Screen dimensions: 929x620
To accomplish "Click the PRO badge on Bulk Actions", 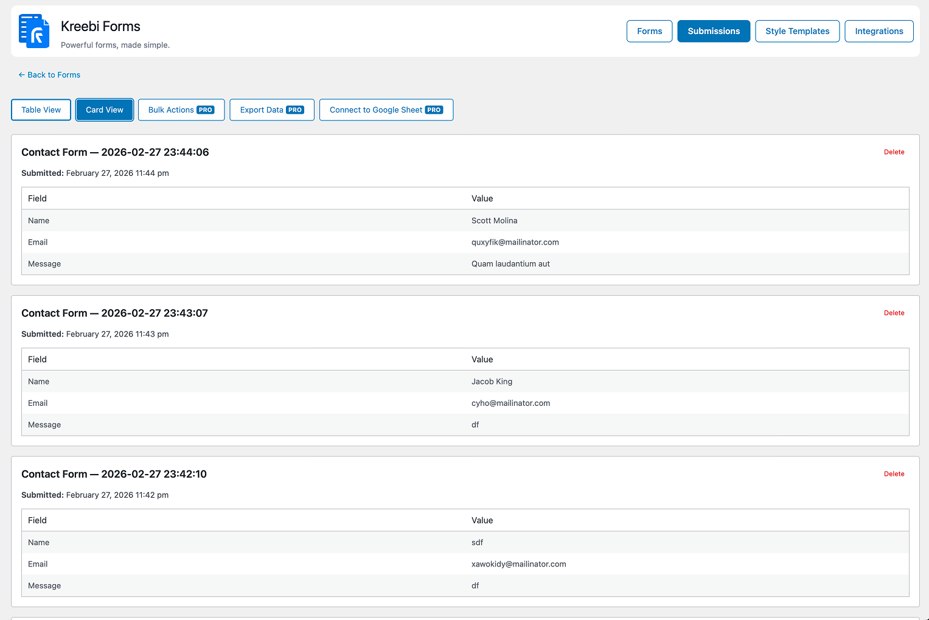I will pos(207,110).
